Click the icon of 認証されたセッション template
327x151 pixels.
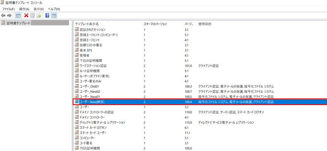coord(77,29)
